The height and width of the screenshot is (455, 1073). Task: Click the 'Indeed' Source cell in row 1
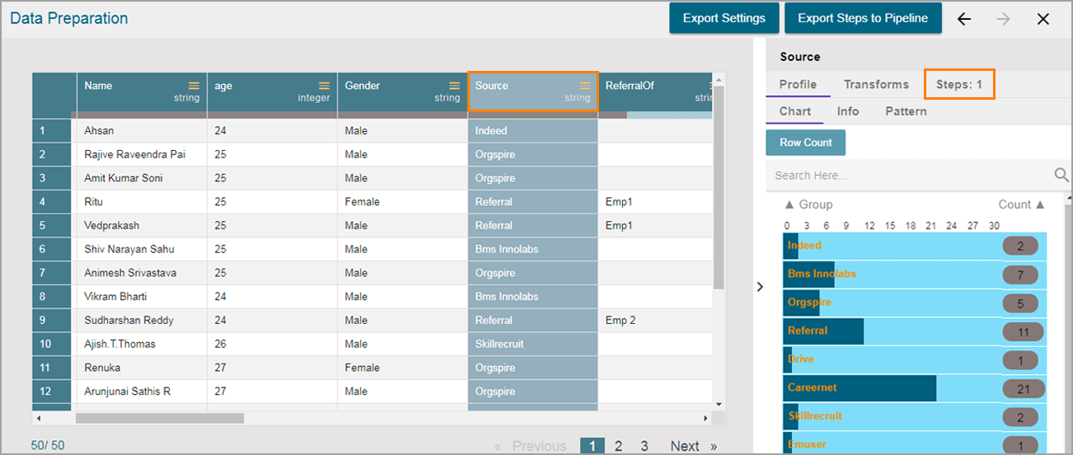tap(532, 131)
